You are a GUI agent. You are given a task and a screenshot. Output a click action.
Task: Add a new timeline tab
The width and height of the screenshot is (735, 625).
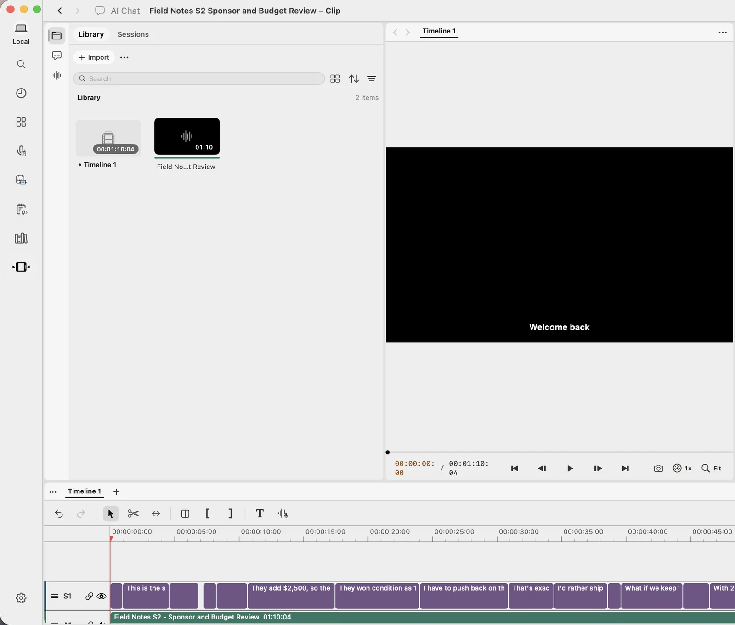(117, 492)
